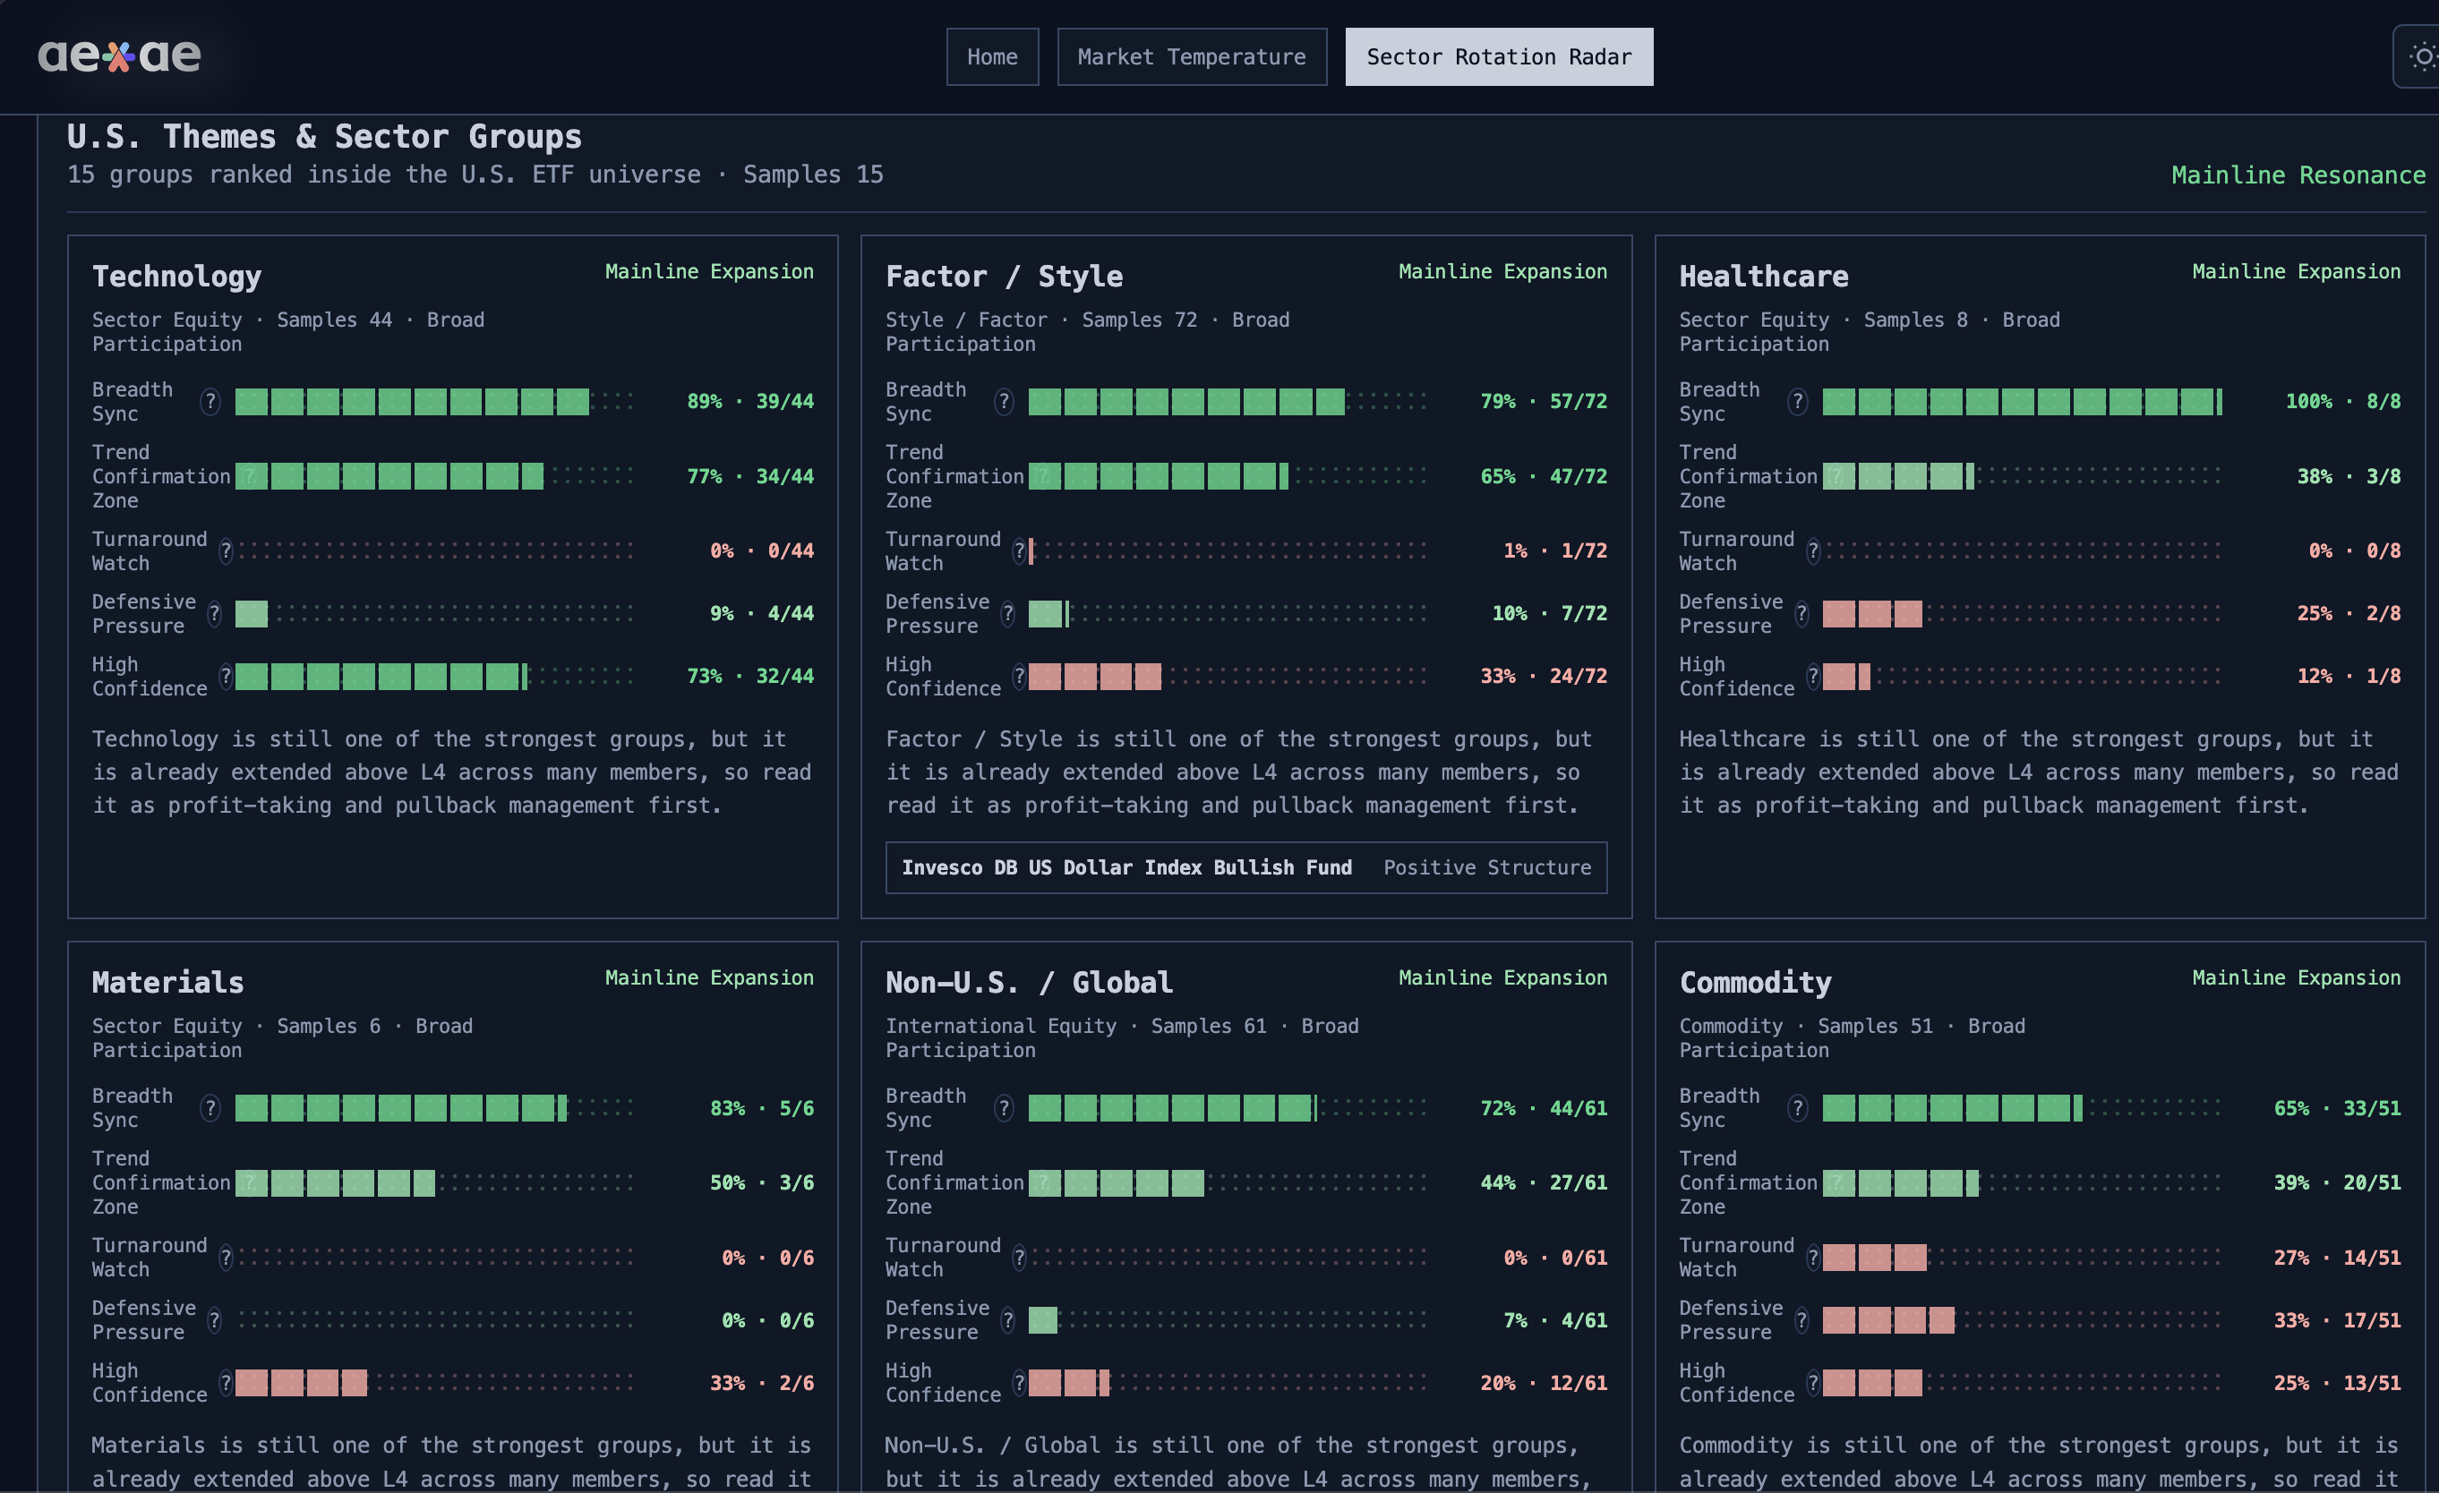This screenshot has height=1493, width=2439.
Task: Click the '38% · 3/8' value
Action: point(2349,477)
